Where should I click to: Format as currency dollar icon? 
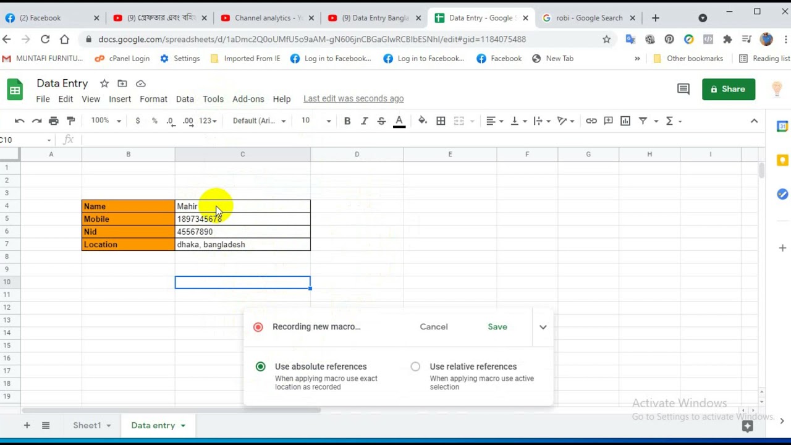coord(137,121)
